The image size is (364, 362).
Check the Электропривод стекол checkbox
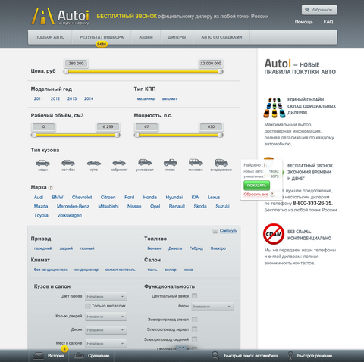click(194, 320)
